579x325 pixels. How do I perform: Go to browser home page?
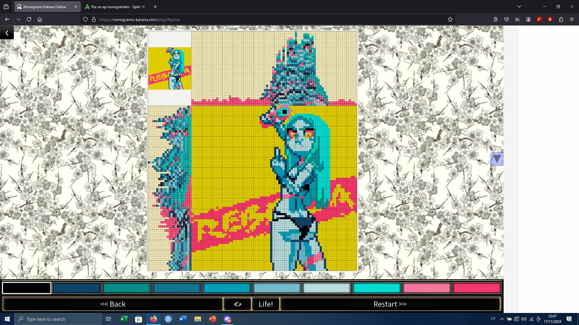click(40, 20)
